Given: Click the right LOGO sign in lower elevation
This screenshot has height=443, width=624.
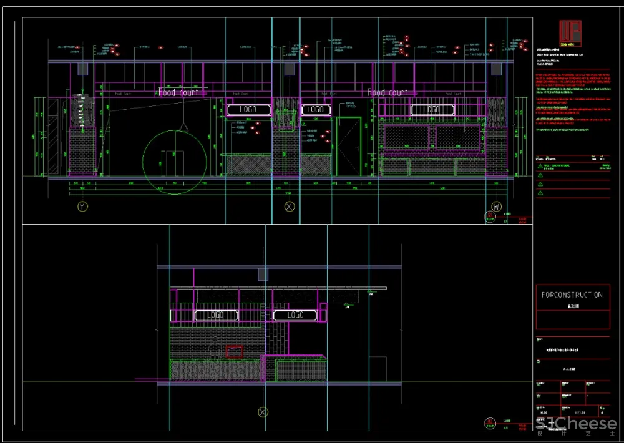Looking at the screenshot, I should [x=295, y=316].
